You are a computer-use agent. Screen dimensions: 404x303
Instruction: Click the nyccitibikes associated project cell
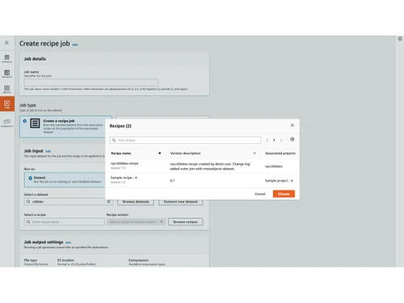click(274, 166)
